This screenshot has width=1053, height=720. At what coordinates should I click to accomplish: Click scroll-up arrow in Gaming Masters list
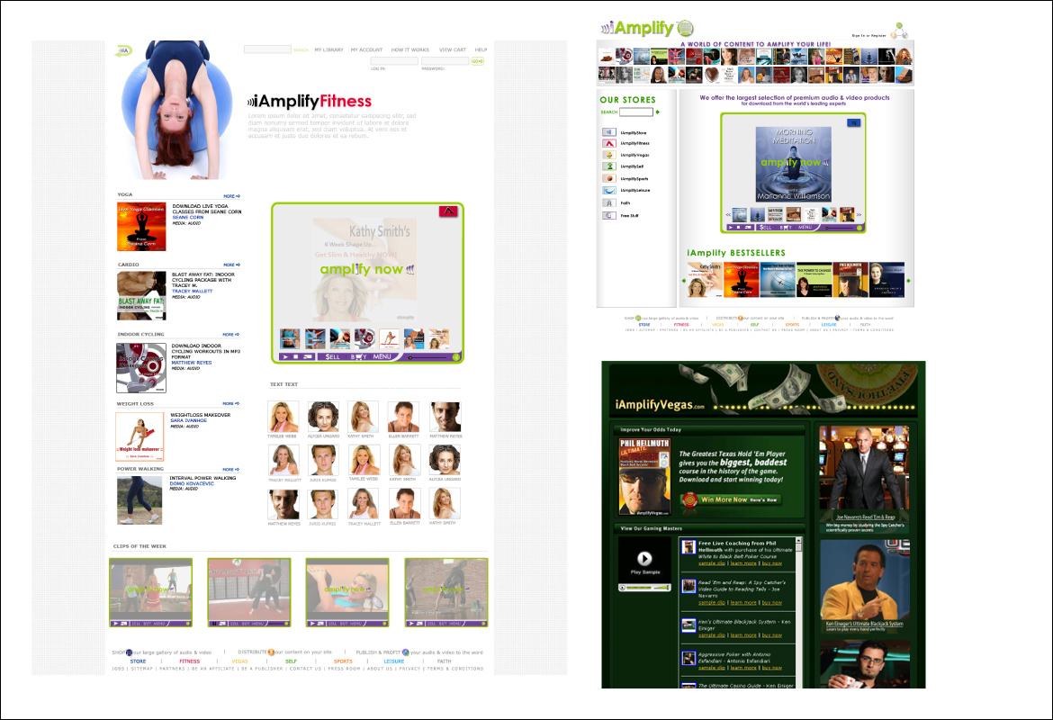click(x=798, y=540)
